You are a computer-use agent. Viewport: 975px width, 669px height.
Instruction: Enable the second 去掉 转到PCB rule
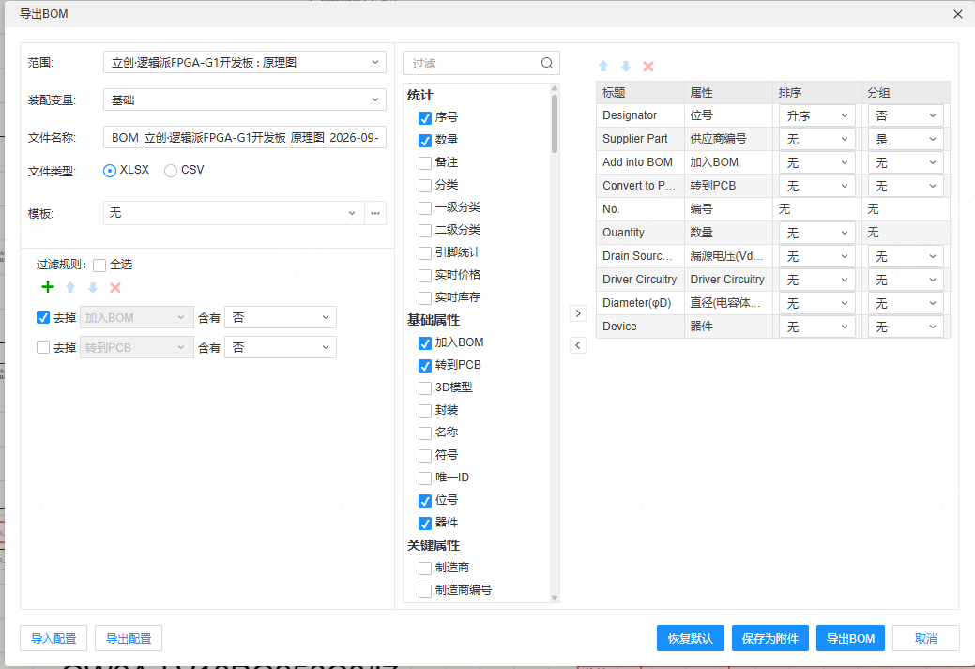tap(43, 347)
